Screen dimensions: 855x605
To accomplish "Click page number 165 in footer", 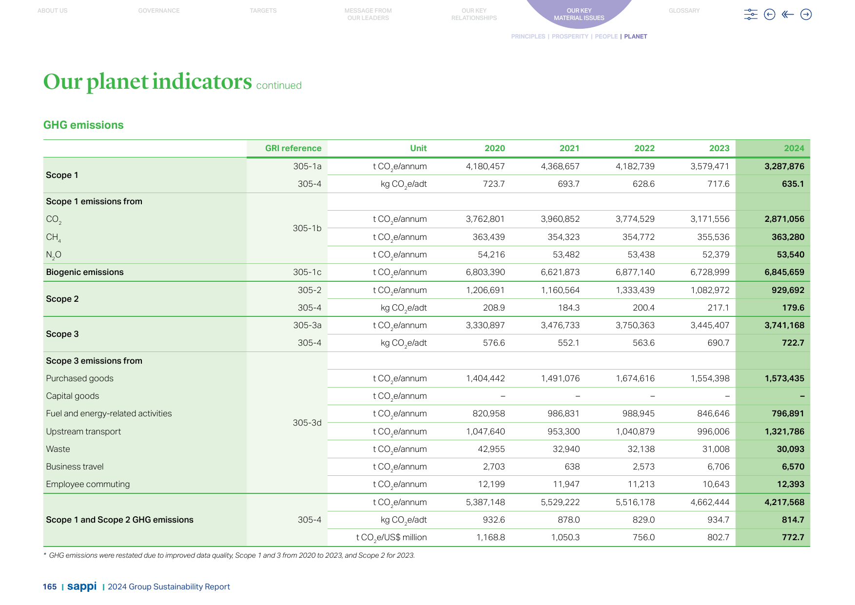I will coord(50,587).
